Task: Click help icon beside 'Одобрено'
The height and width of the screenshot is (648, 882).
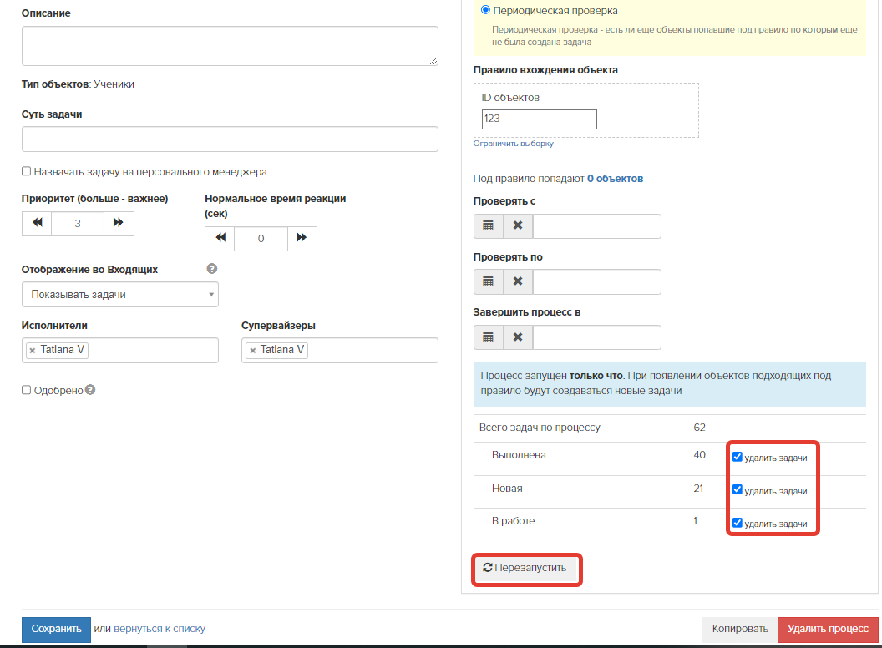Action: (x=90, y=390)
